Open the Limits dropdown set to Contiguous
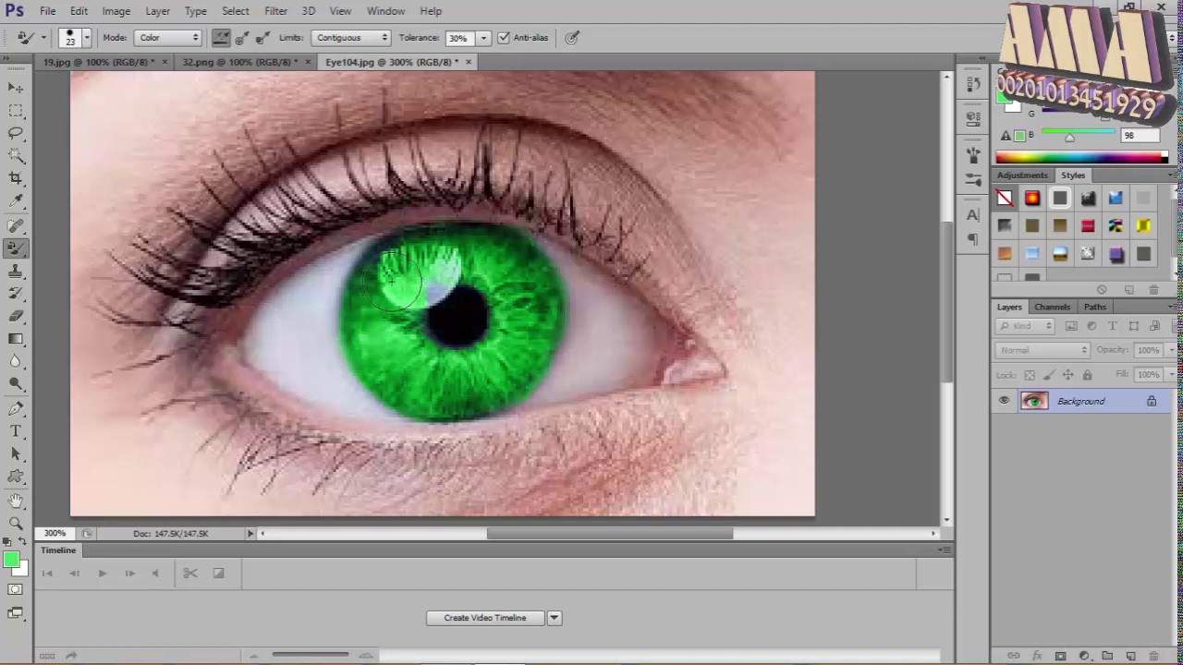1183x665 pixels. pos(350,38)
